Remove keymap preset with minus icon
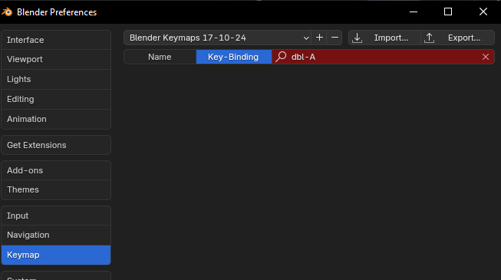Screen dimensions: 501x280 click(x=335, y=38)
